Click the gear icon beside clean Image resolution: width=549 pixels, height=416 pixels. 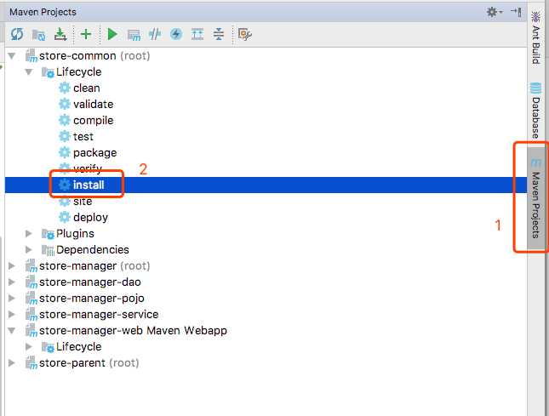point(65,88)
